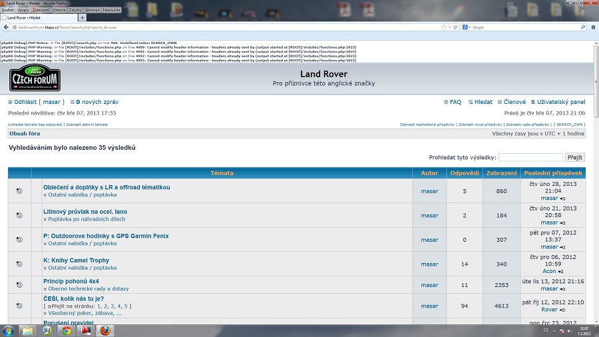Jump to last post of Princip pohonů 4x4
This screenshot has width=599, height=337.
click(x=562, y=288)
